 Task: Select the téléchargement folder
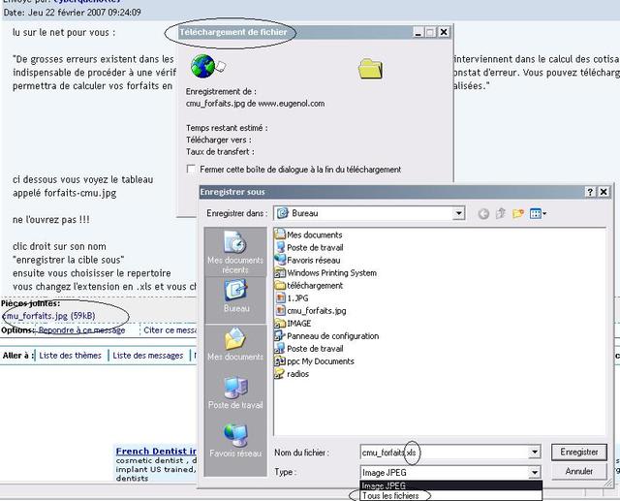309,286
